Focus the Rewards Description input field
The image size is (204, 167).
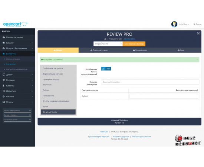pyautogui.click(x=150, y=82)
